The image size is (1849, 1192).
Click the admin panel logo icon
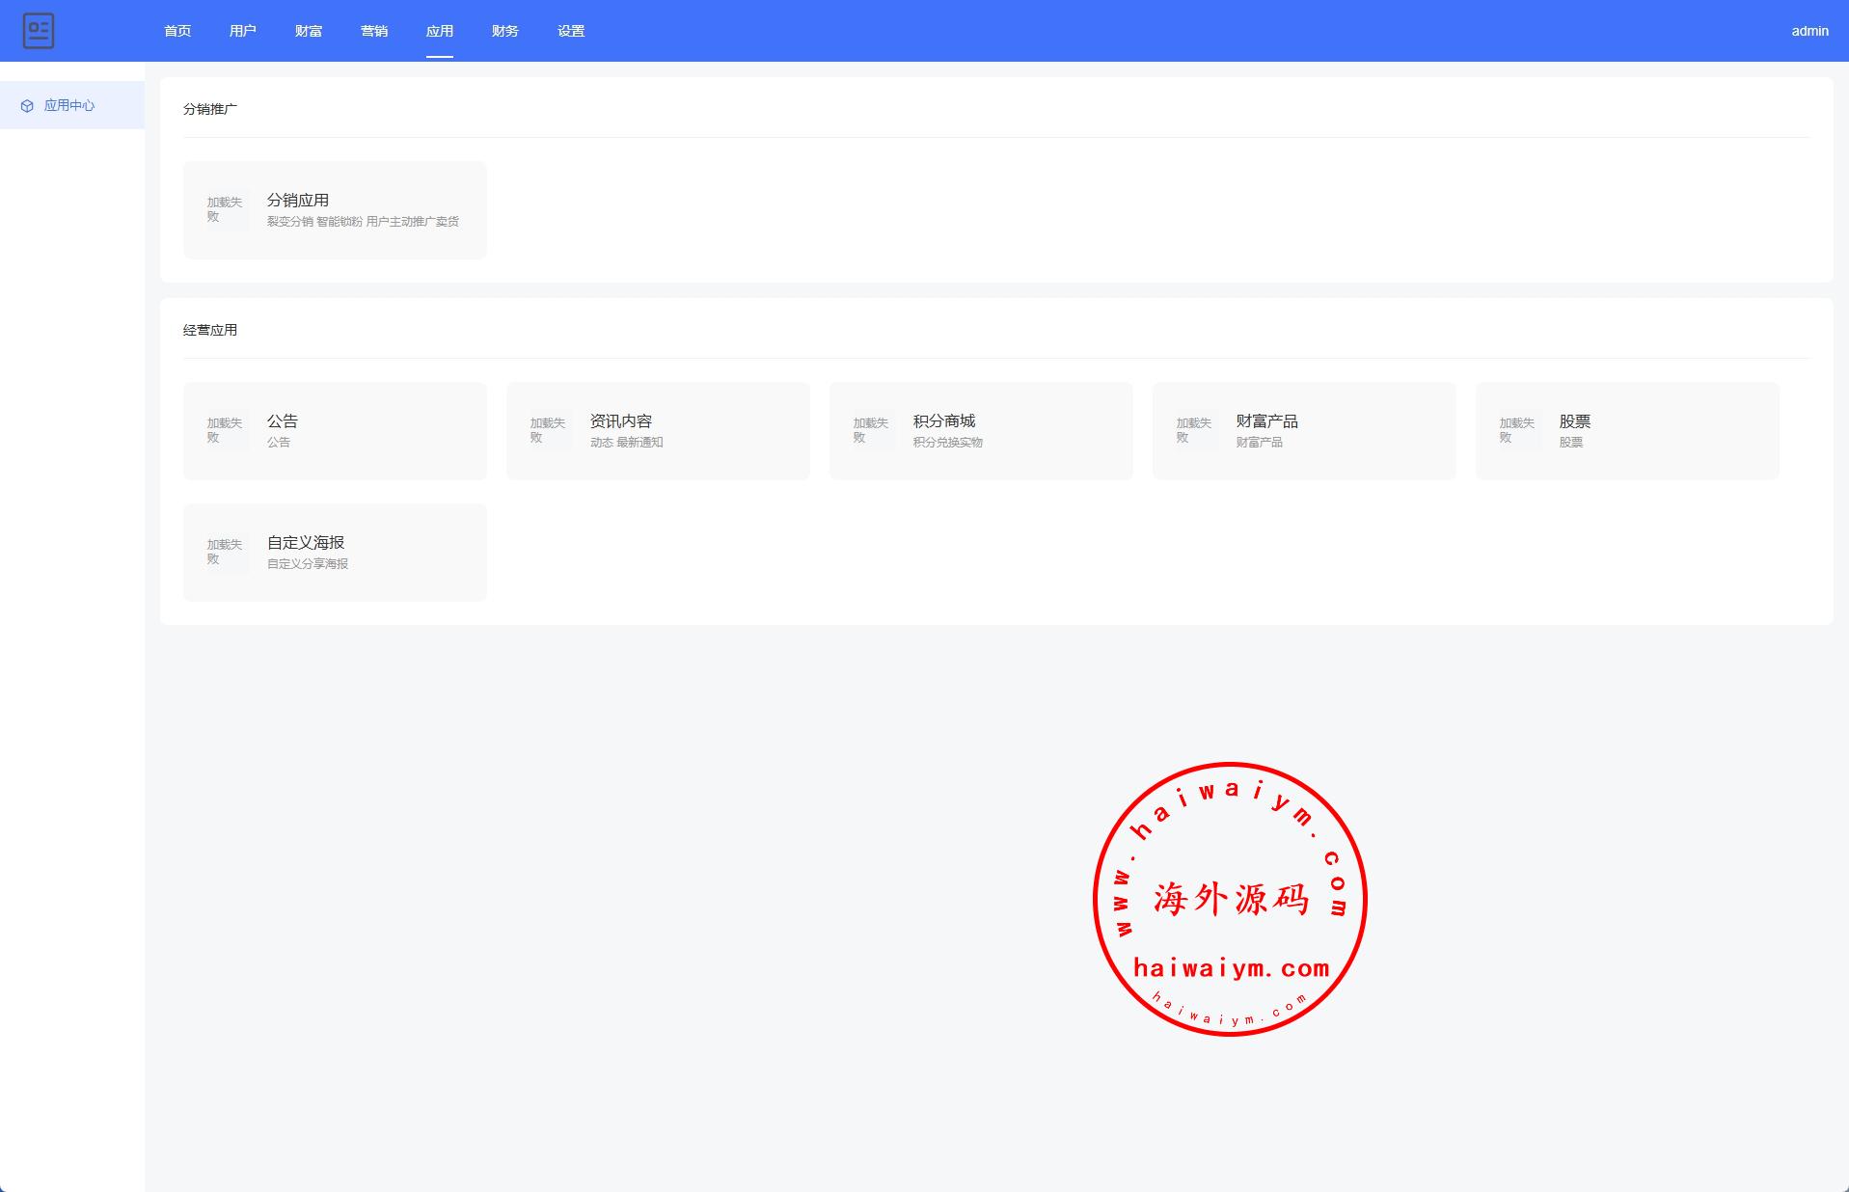pos(39,31)
